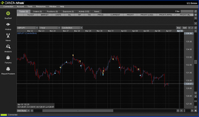Open the Forums sidebar icon
Viewport: 199px width, 117px height.
(x=8, y=58)
